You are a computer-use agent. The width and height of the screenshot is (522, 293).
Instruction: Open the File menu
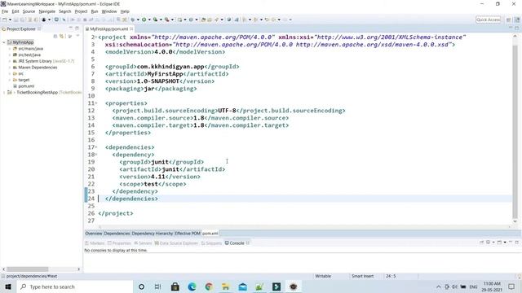pos(5,11)
